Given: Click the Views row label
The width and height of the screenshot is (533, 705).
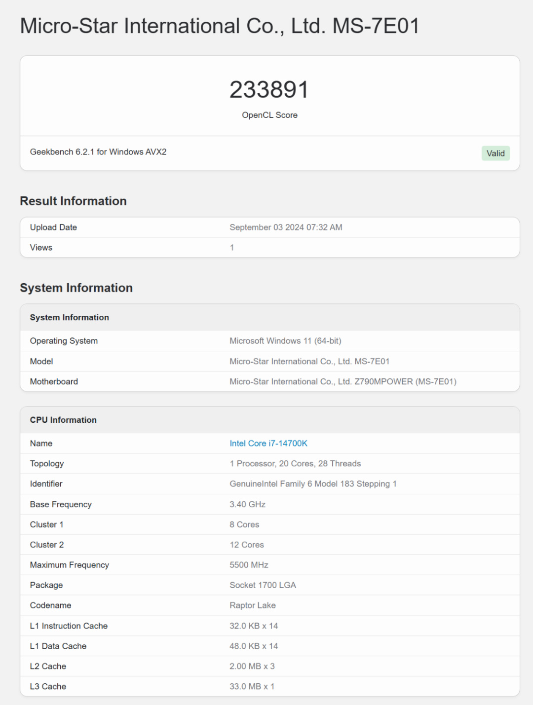Looking at the screenshot, I should click(41, 248).
